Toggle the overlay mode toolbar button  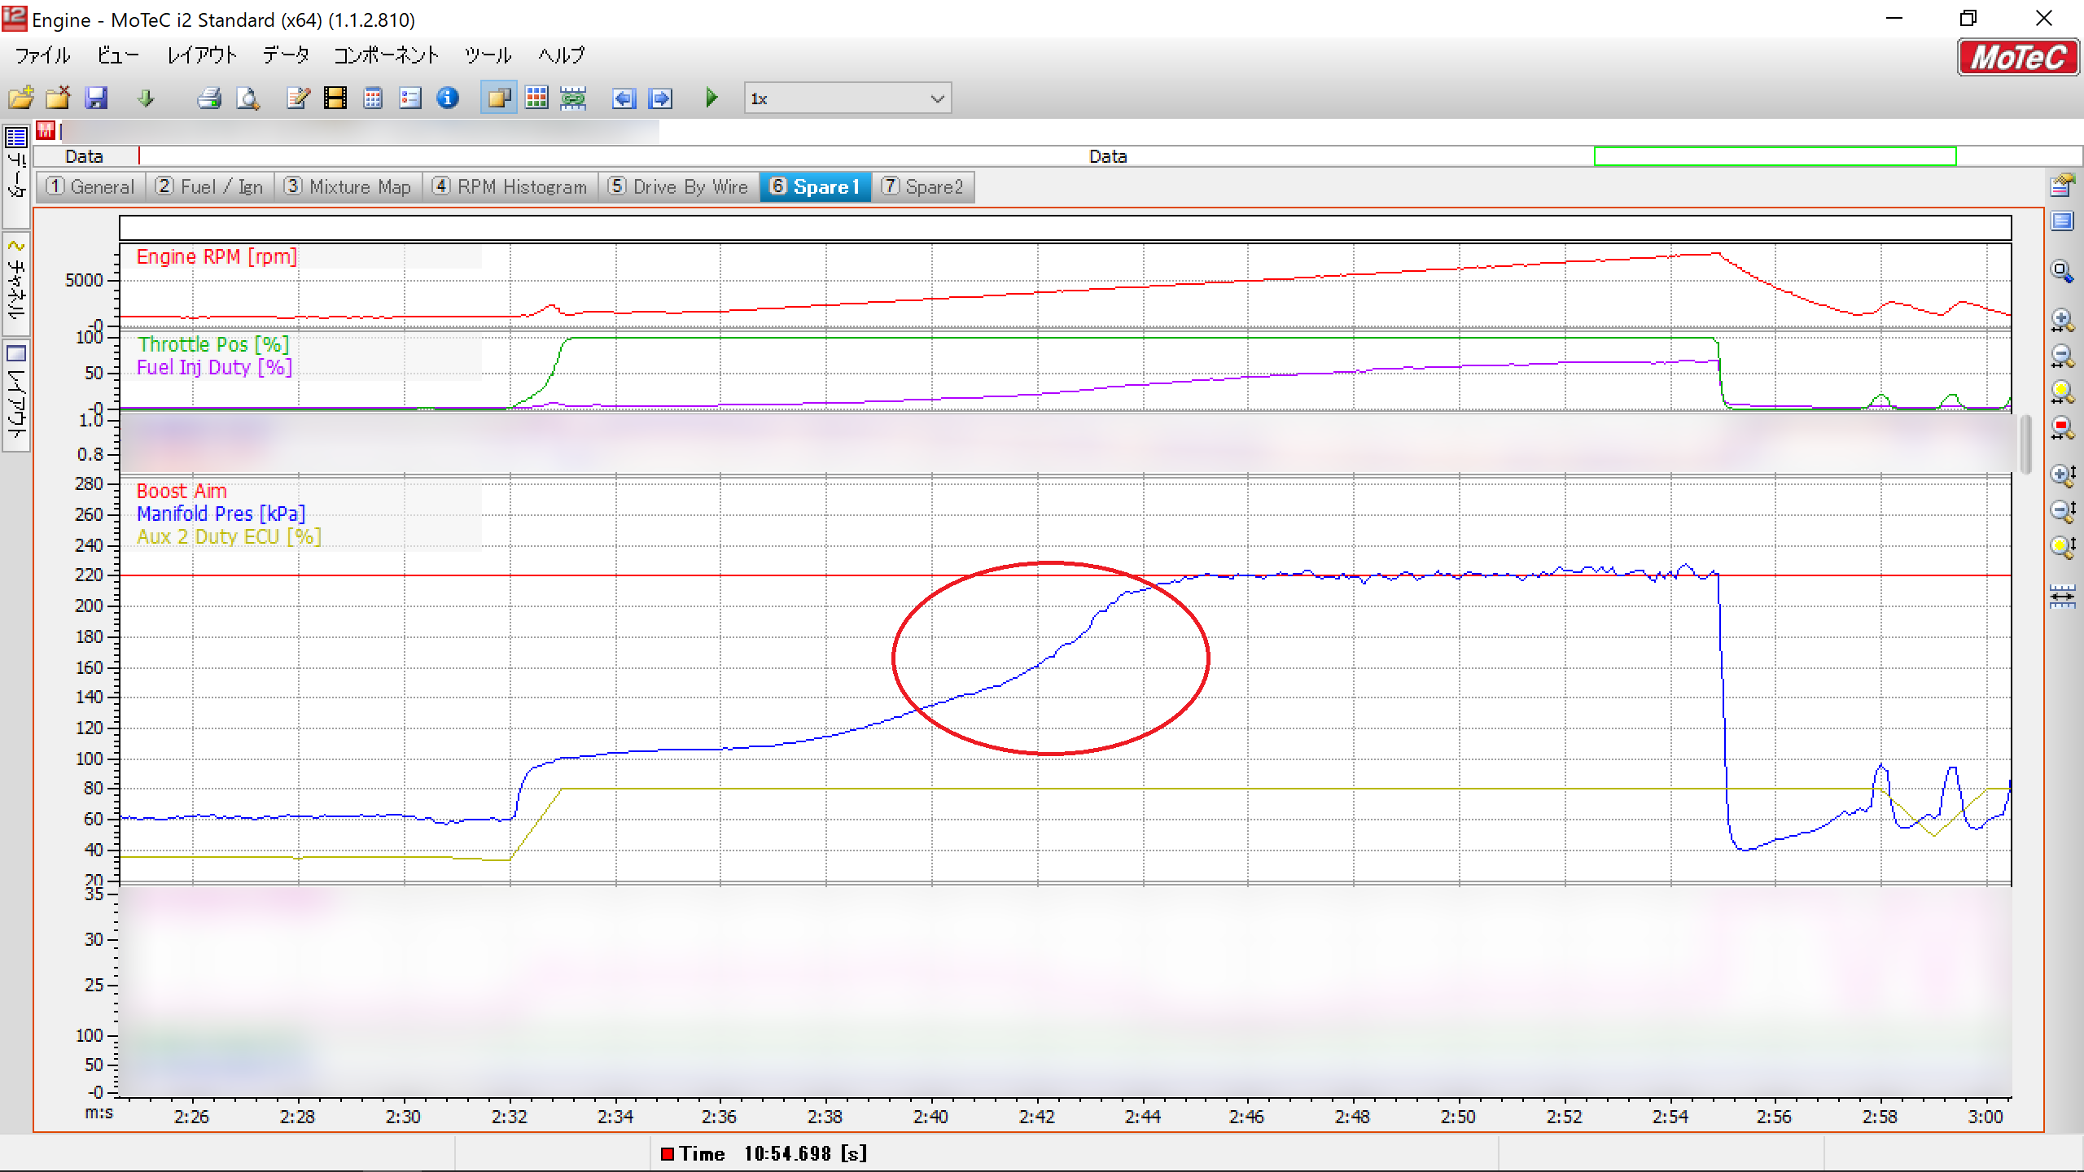(498, 98)
